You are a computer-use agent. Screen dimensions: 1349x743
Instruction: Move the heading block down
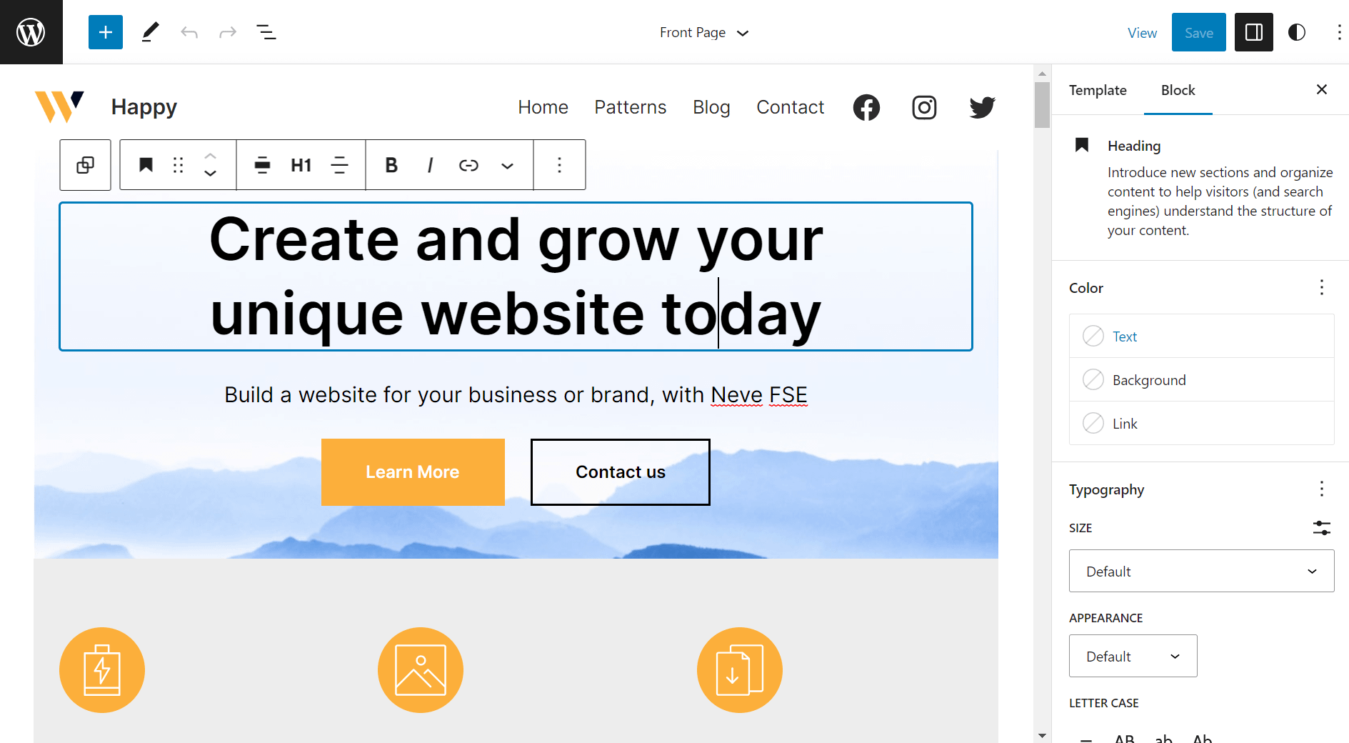tap(210, 174)
